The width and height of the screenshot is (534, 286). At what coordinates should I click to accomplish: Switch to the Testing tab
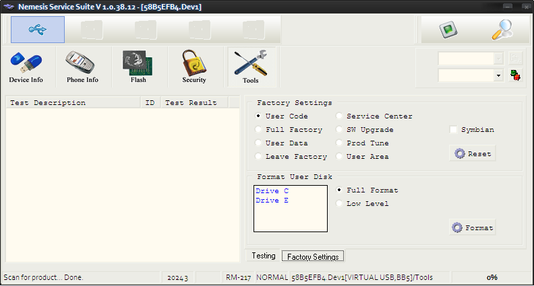[x=263, y=256]
